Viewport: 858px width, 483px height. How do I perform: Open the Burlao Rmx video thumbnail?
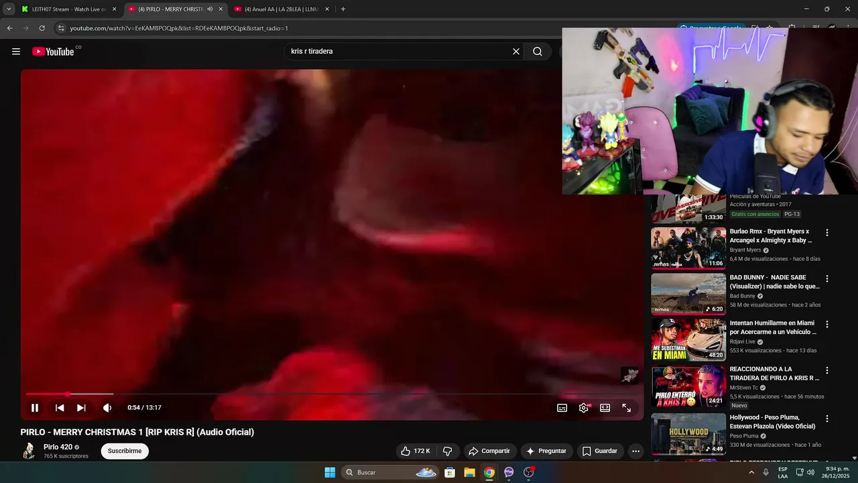coord(688,248)
